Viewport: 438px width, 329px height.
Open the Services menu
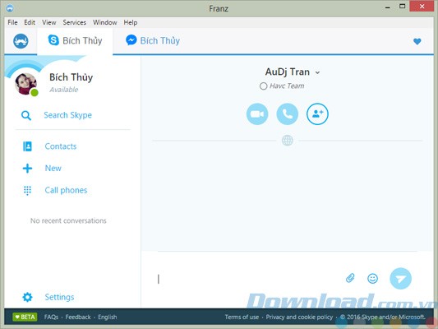[74, 22]
